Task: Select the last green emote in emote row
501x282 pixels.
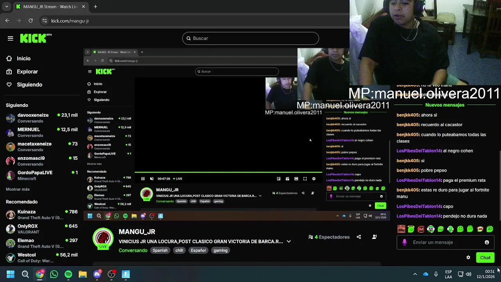Action: (490, 229)
